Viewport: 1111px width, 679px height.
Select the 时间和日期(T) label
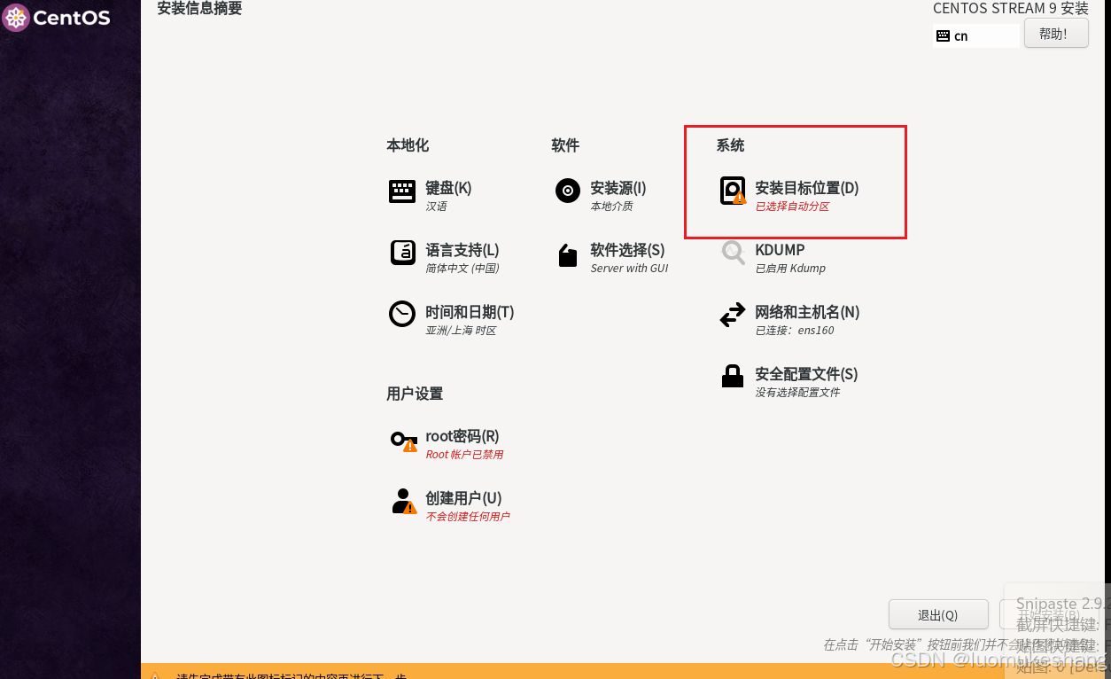(470, 312)
